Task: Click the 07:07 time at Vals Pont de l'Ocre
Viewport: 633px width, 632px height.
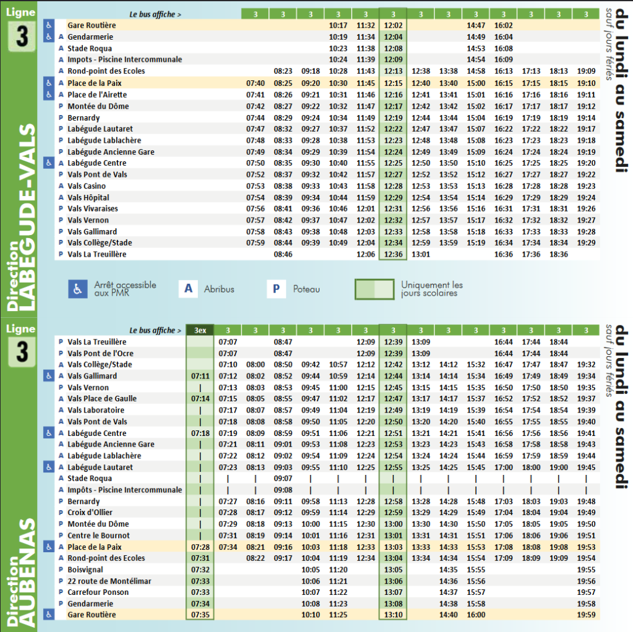Action: [x=227, y=353]
